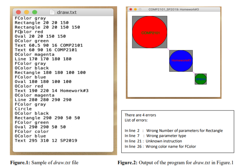Click the COMP2101 label on red oval
The image size is (235, 168).
(x=151, y=33)
